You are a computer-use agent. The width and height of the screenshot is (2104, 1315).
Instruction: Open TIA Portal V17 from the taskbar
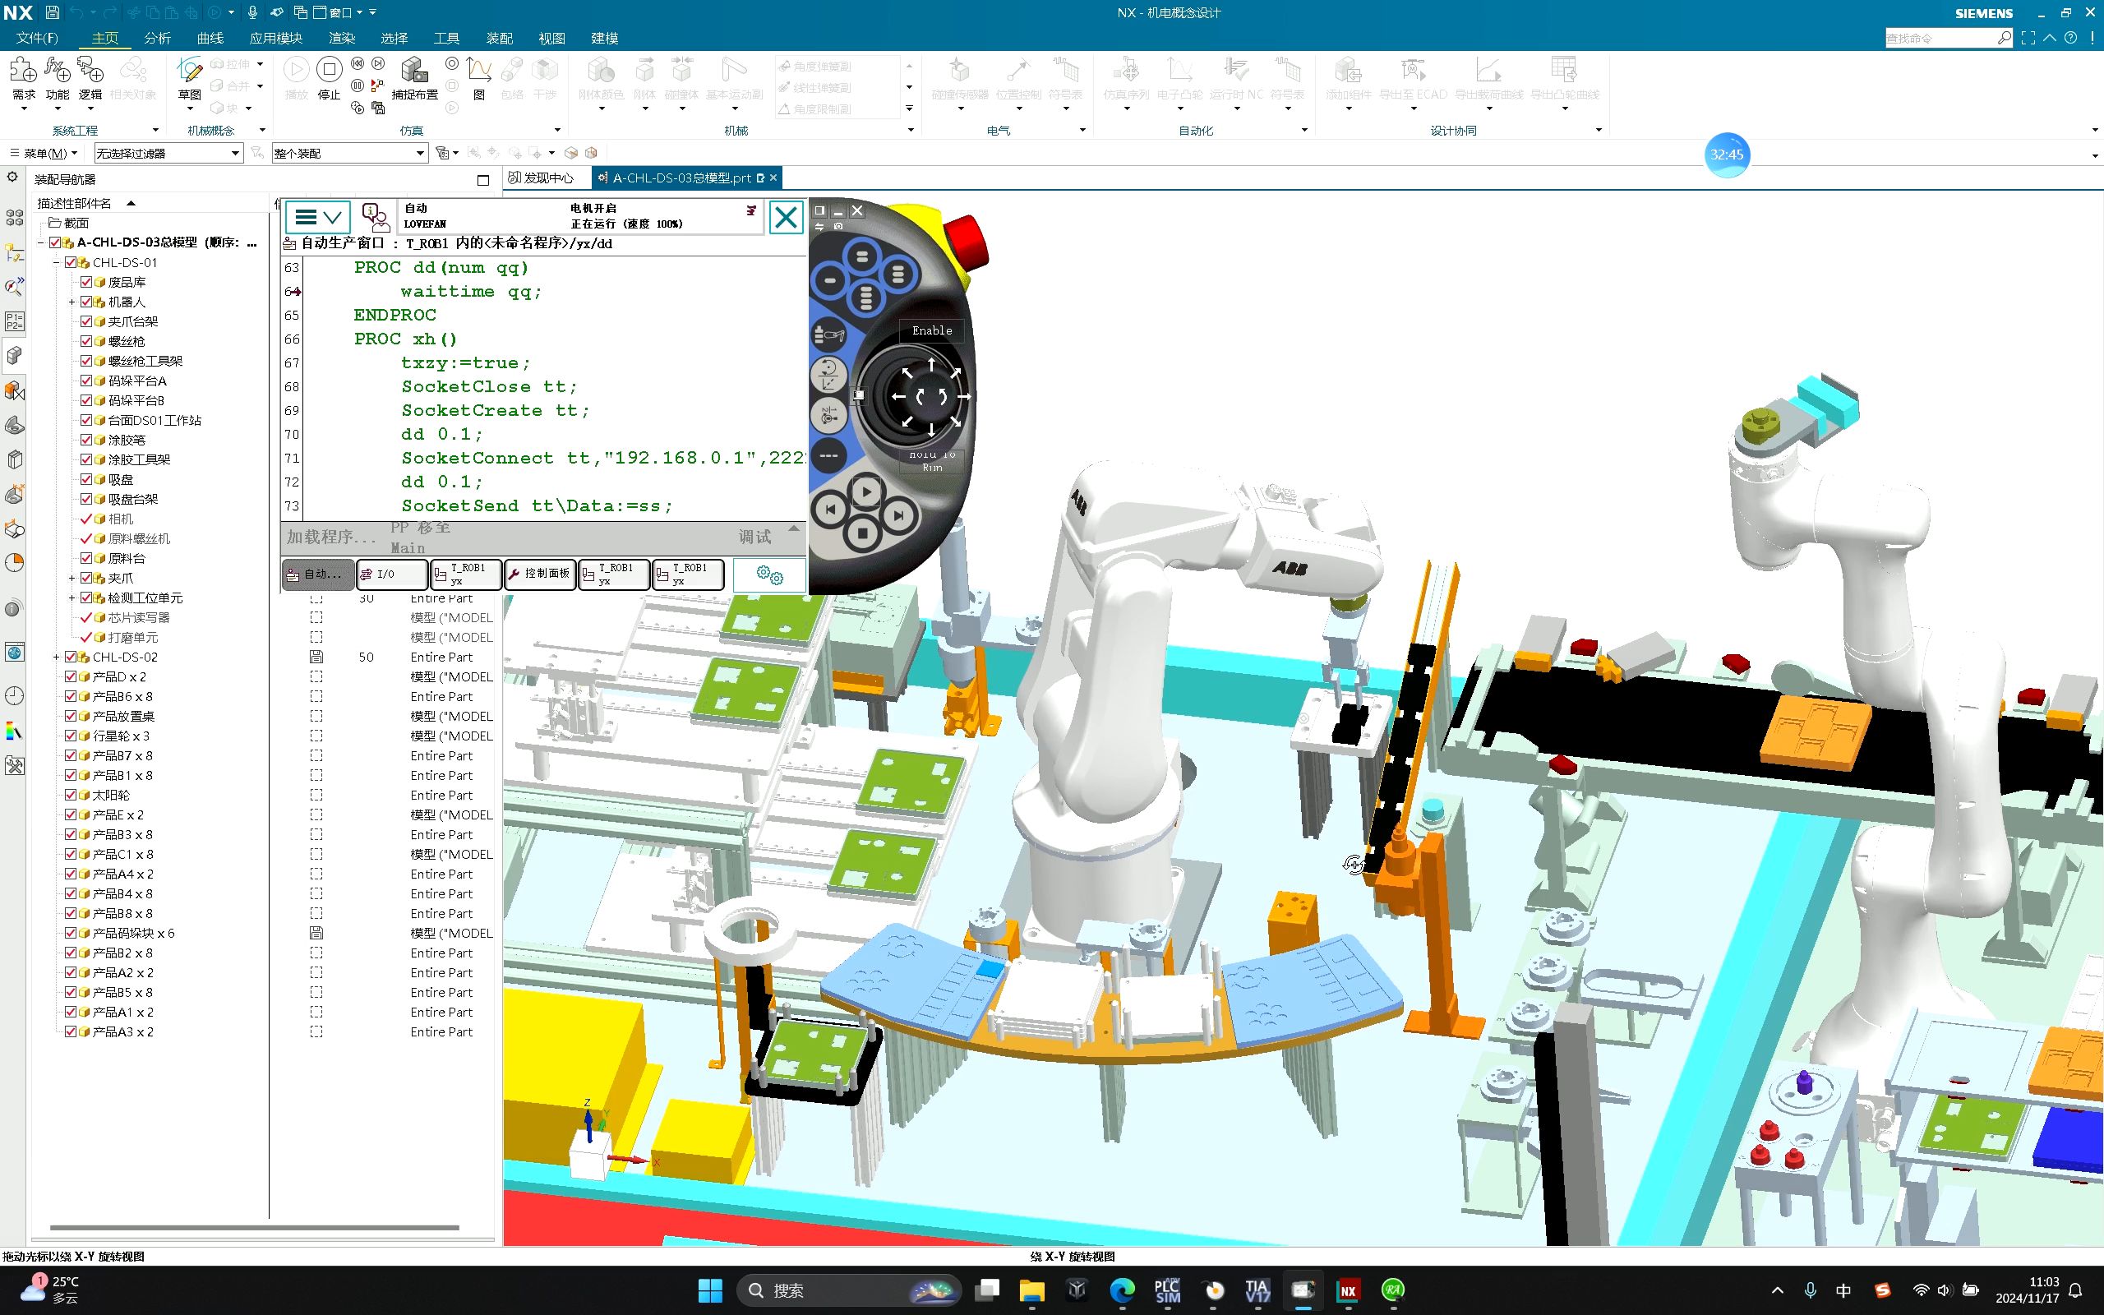point(1257,1290)
